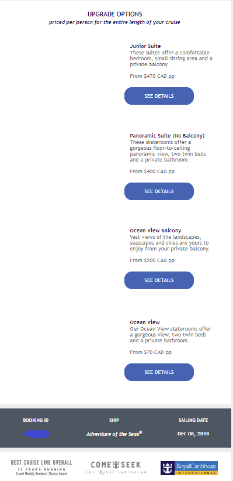Select the Ocean View Balcony heading

pyautogui.click(x=155, y=231)
